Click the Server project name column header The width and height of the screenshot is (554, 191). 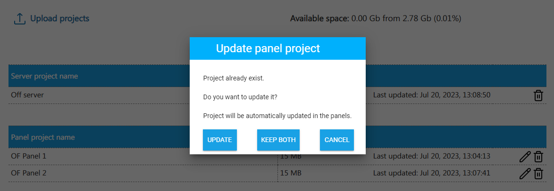tap(45, 76)
